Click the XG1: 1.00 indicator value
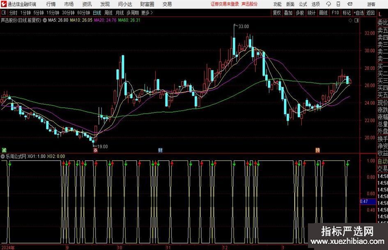Viewport: 388px width, 250px height. (37, 156)
